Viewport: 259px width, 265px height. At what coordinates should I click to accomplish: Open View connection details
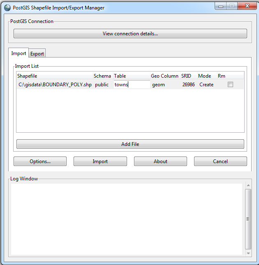tap(130, 33)
